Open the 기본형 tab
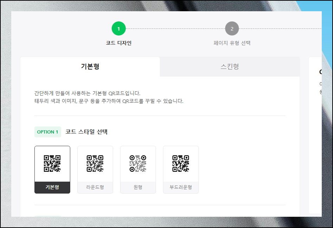 point(90,66)
